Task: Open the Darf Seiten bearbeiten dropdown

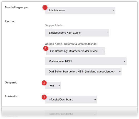Action: click(83, 72)
